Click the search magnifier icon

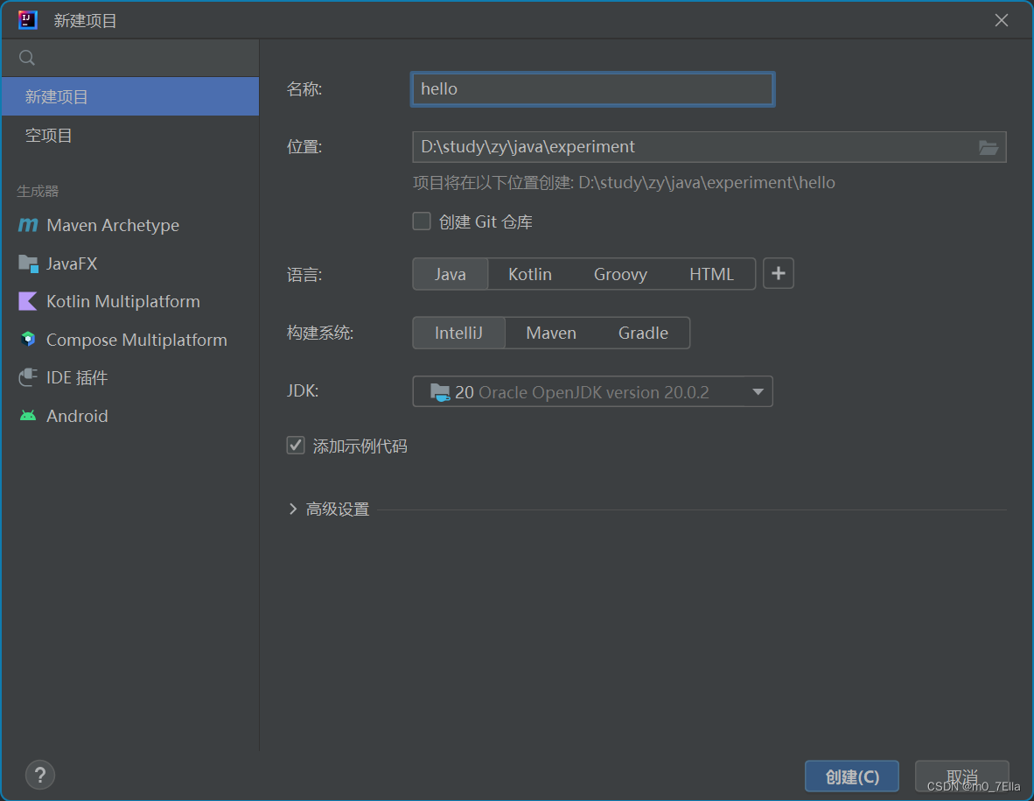tap(26, 57)
